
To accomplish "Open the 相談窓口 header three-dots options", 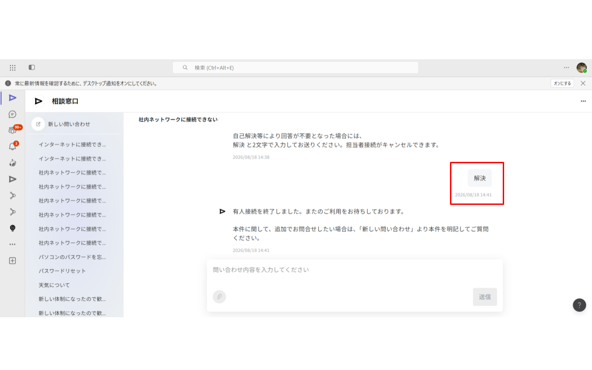I will (583, 101).
